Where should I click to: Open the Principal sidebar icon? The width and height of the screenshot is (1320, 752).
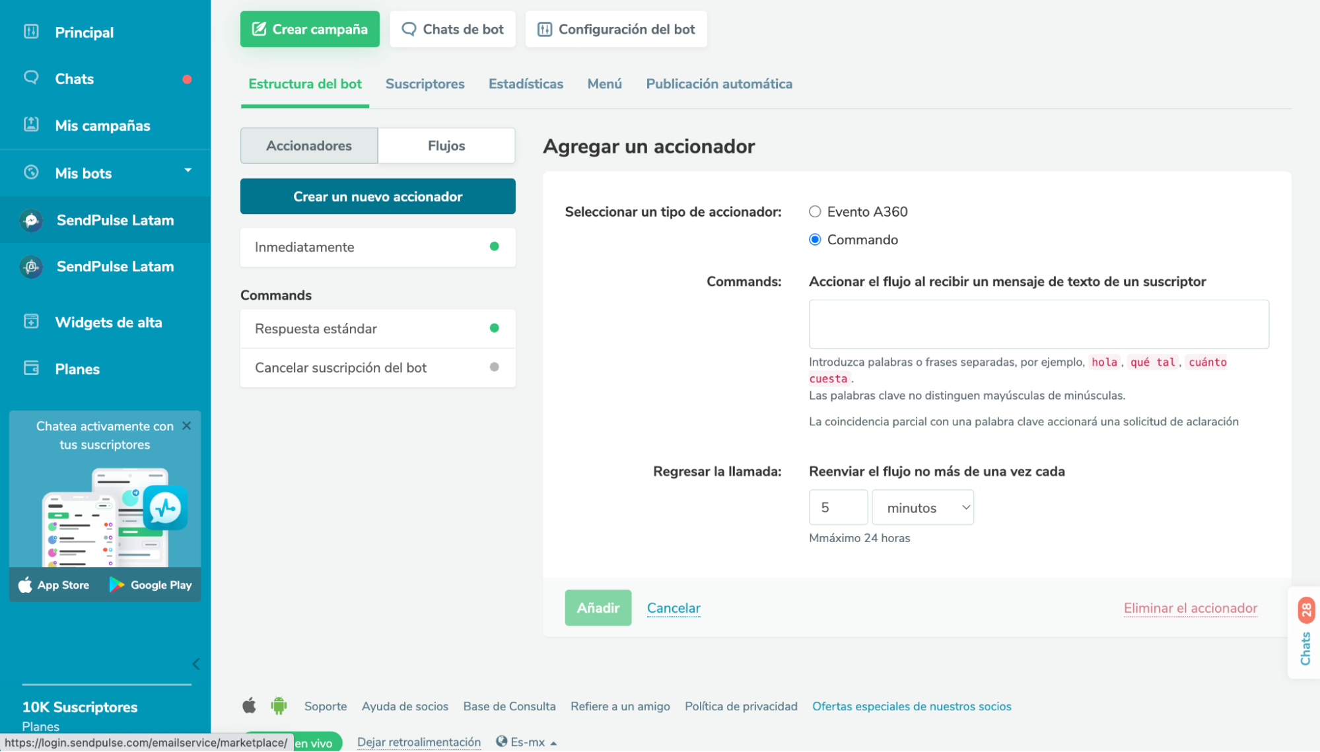click(x=31, y=32)
